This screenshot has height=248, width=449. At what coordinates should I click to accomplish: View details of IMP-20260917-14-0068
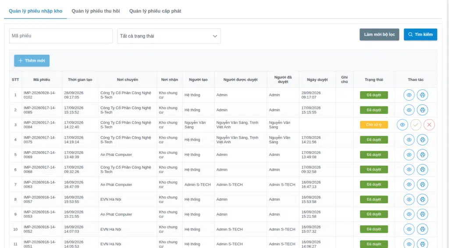[409, 170]
